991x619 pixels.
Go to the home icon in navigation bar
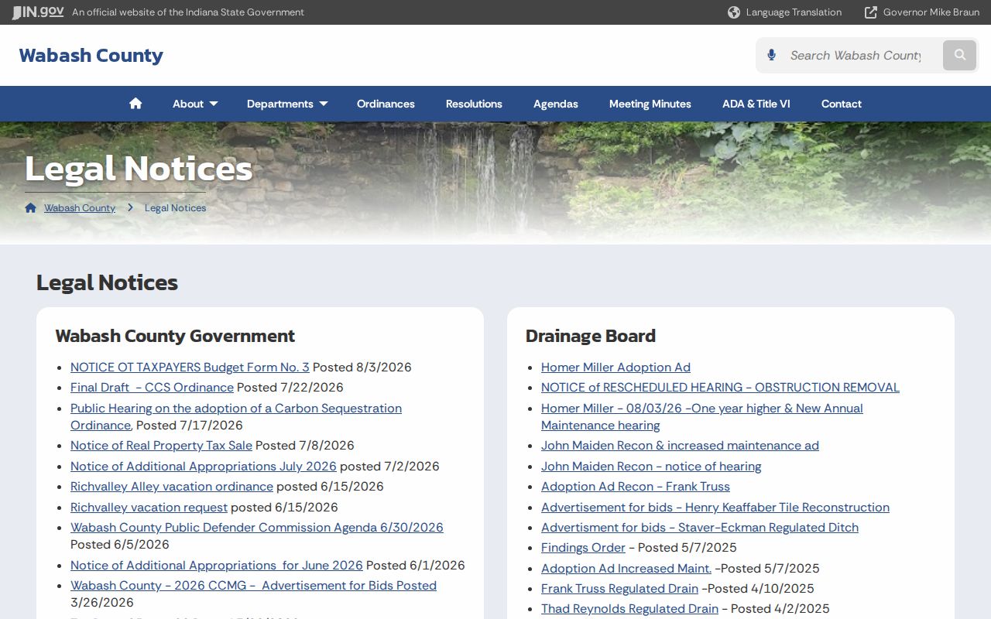pos(135,104)
